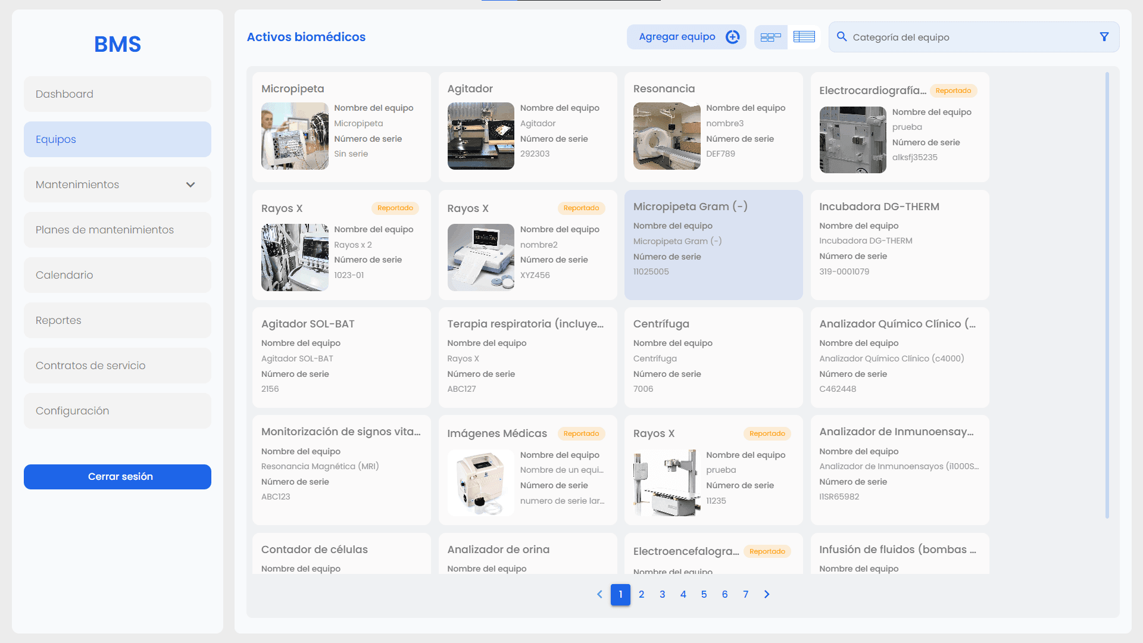Open Planes de mantenimientos

click(x=117, y=230)
